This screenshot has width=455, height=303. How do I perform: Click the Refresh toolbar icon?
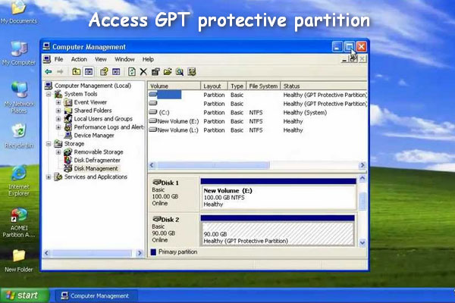tap(132, 72)
